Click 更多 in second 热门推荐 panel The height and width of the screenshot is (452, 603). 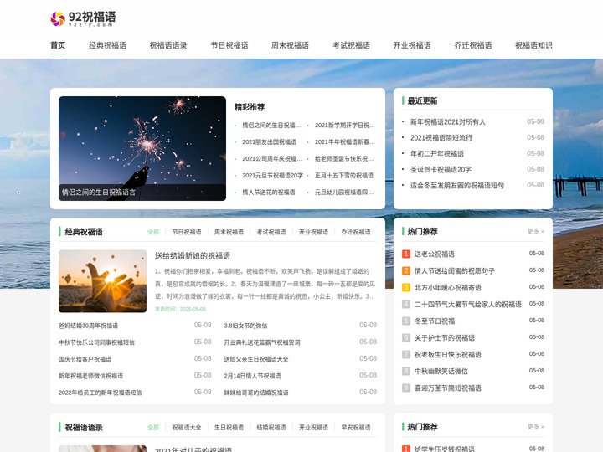click(536, 427)
